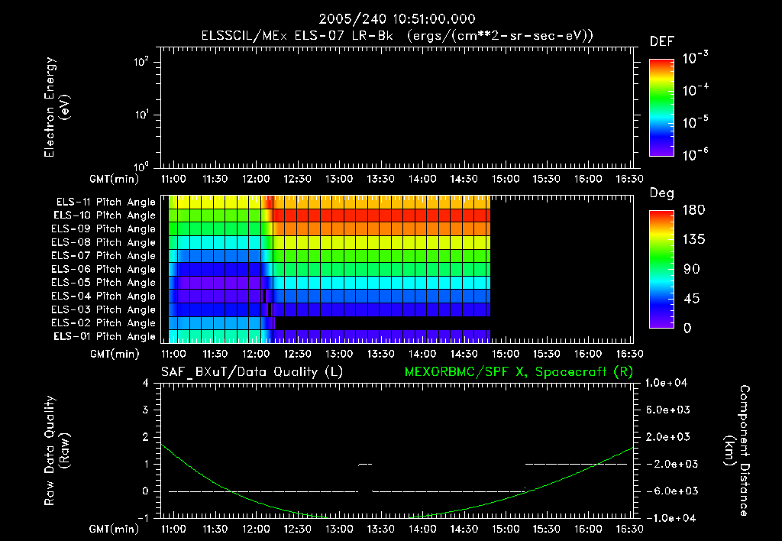Select the ELS-01 Pitch Angle row label
The width and height of the screenshot is (782, 541).
pyautogui.click(x=105, y=336)
